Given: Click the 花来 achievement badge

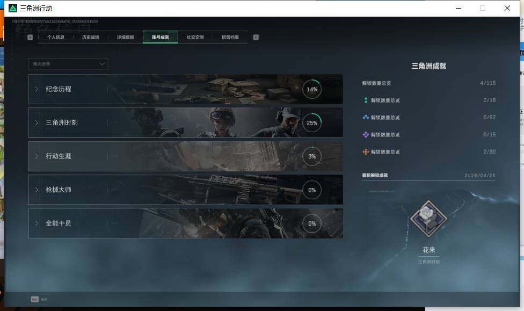Looking at the screenshot, I should click(x=428, y=219).
